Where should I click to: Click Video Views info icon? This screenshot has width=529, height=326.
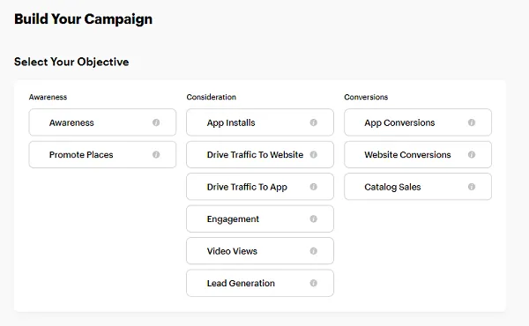[313, 251]
